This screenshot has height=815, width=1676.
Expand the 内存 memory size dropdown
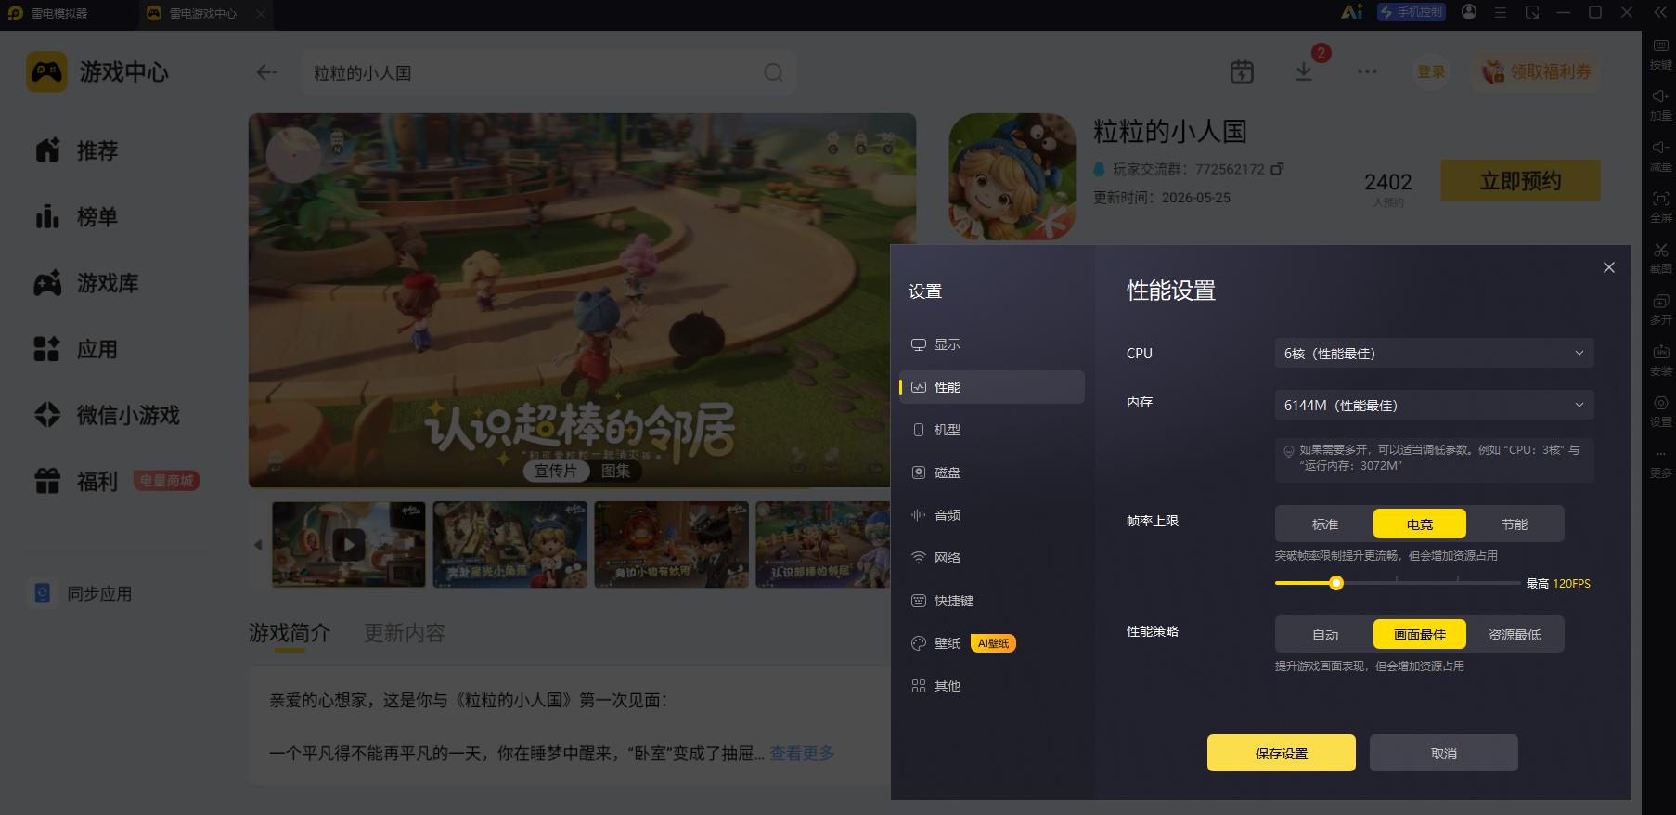(1434, 405)
